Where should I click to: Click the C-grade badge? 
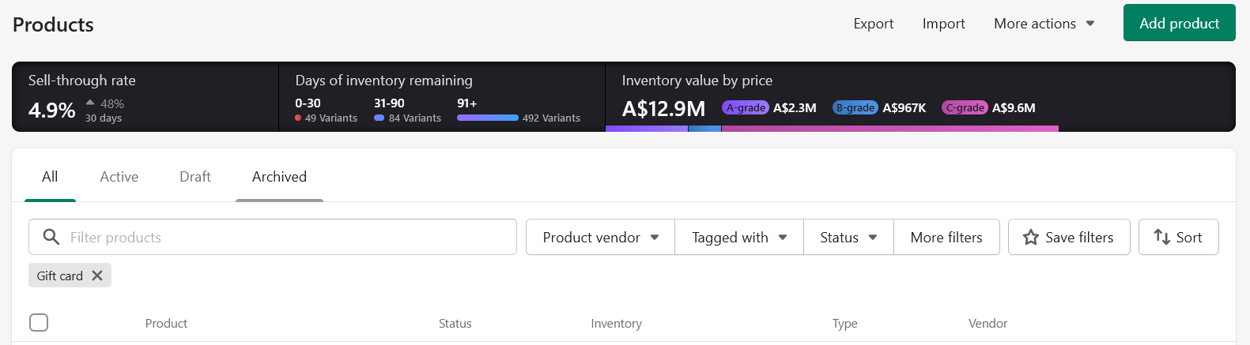(x=965, y=107)
